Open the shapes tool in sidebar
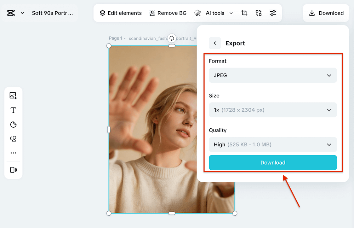The height and width of the screenshot is (228, 354). click(13, 139)
